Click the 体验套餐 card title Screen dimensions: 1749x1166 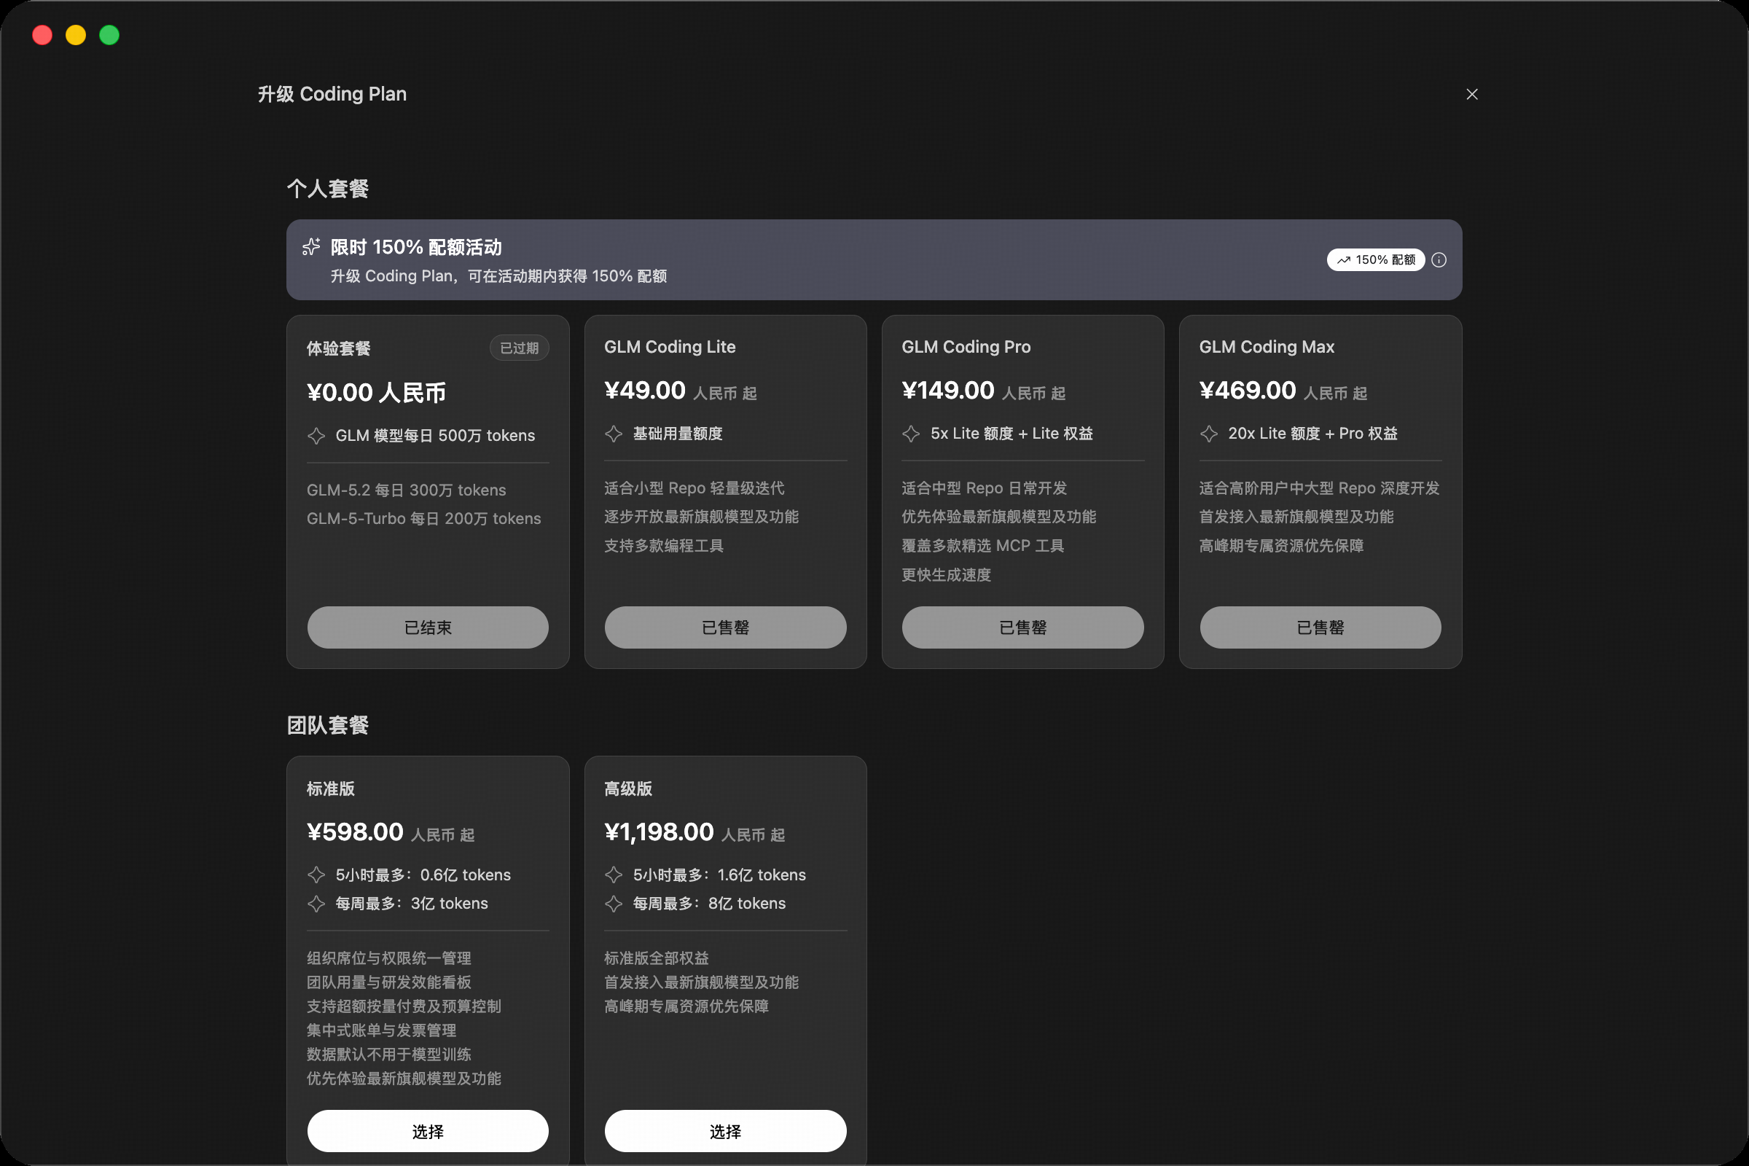(338, 348)
